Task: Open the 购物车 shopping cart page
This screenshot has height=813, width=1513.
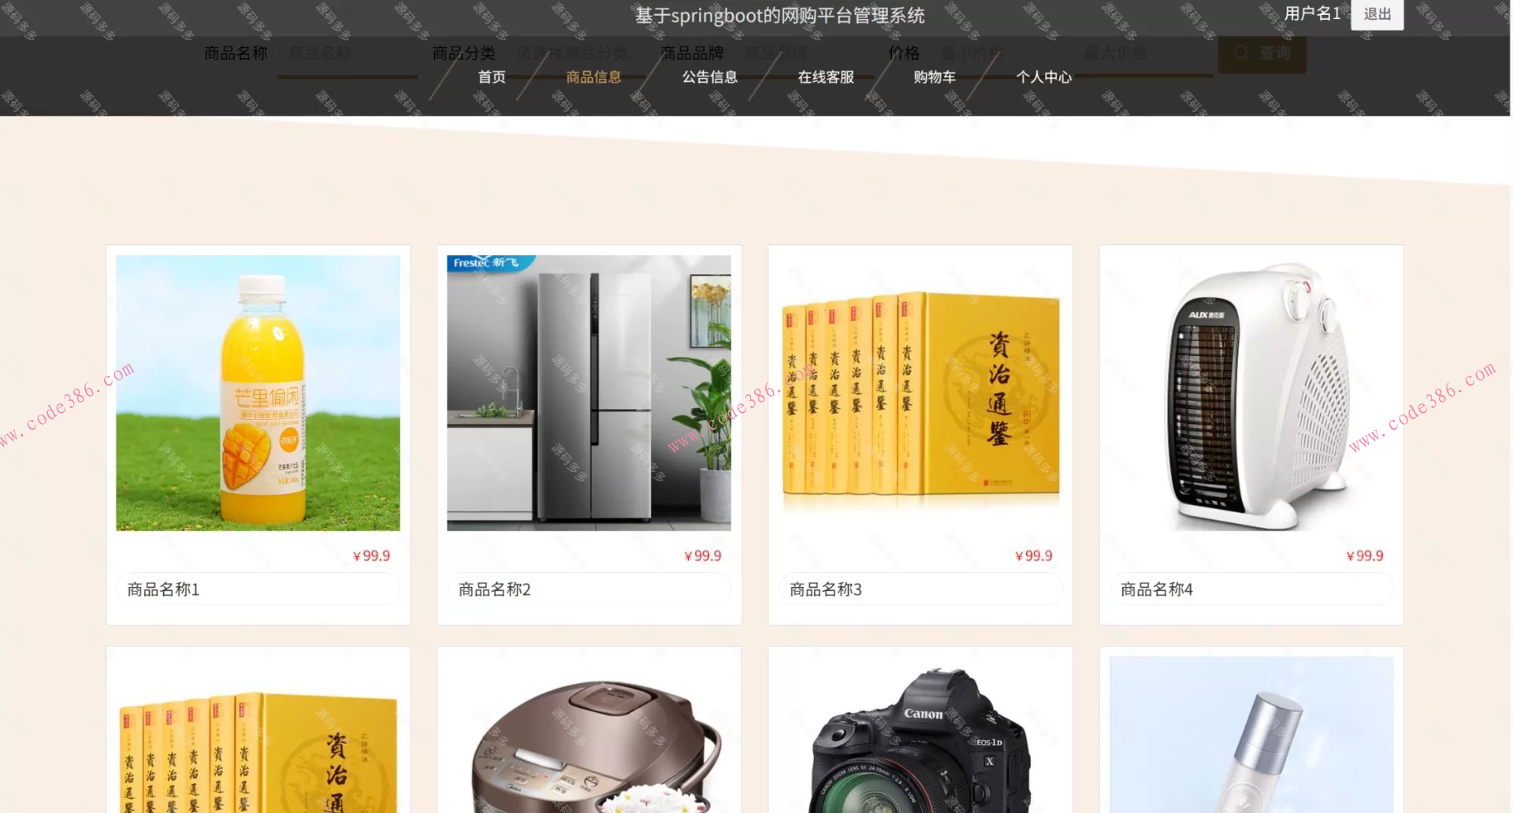Action: click(x=935, y=77)
